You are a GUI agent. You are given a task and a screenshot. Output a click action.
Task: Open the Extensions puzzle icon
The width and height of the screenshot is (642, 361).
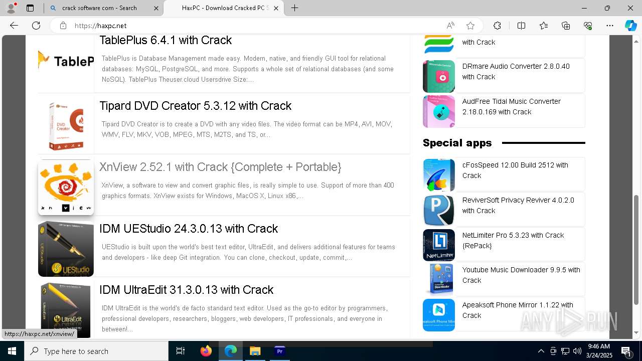pyautogui.click(x=497, y=26)
